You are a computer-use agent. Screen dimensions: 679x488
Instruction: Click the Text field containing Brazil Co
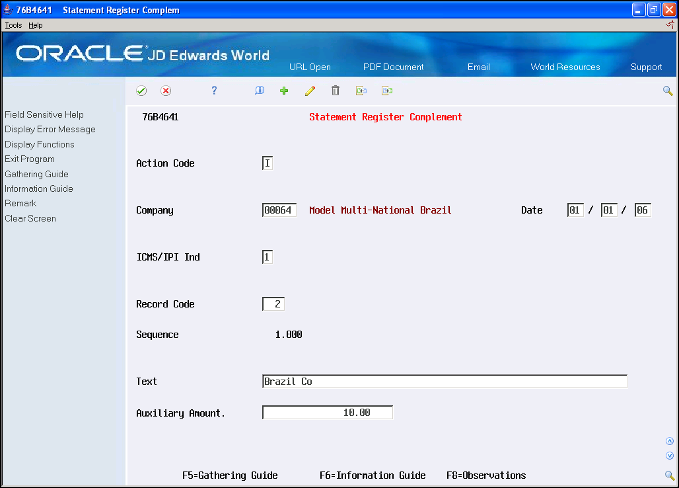click(x=445, y=382)
